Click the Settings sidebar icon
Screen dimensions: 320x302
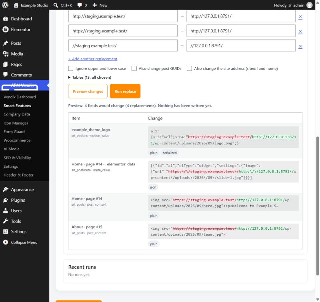pos(6,231)
